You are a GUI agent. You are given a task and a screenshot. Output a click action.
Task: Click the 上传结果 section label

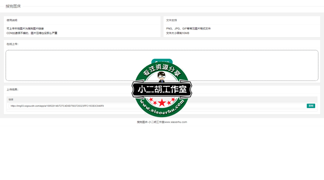click(13, 89)
